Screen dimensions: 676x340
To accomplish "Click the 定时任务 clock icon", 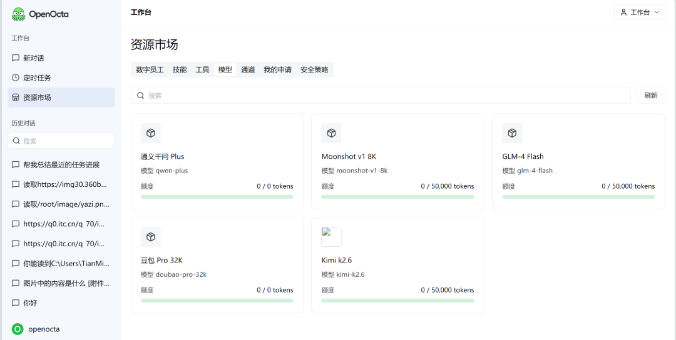I will coord(16,77).
